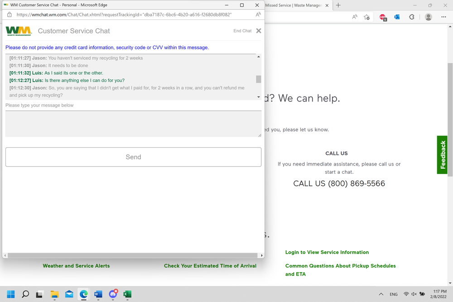Show hidden system tray icons

click(x=381, y=294)
